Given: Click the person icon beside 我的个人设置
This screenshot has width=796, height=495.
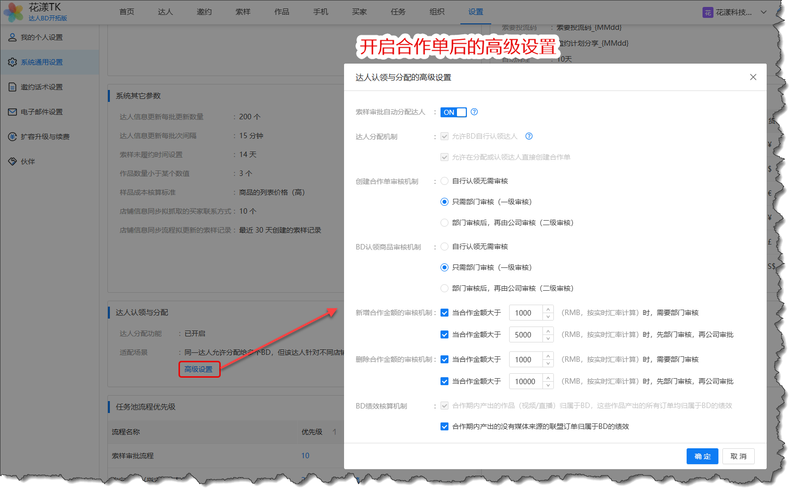Looking at the screenshot, I should point(12,37).
